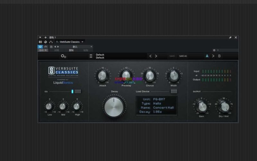Copy A to B arrow
This screenshot has height=161, width=257.
click(x=213, y=56)
